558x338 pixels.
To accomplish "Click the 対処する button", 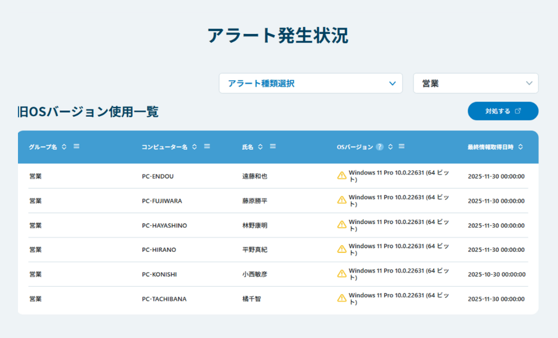I will 503,111.
